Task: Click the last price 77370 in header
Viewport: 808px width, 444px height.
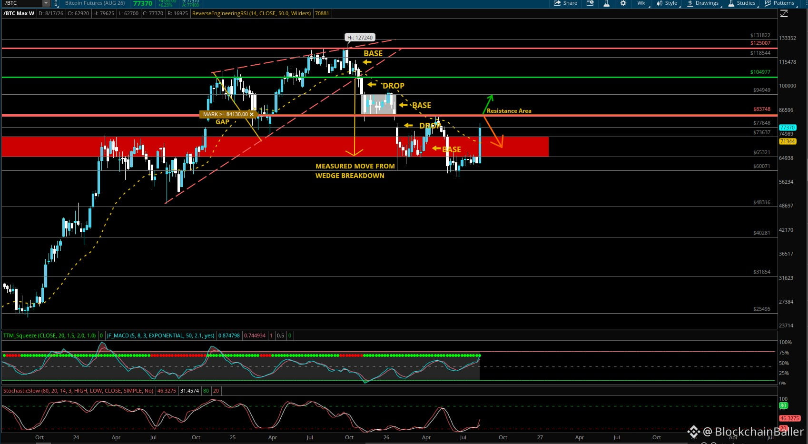Action: click(x=142, y=3)
